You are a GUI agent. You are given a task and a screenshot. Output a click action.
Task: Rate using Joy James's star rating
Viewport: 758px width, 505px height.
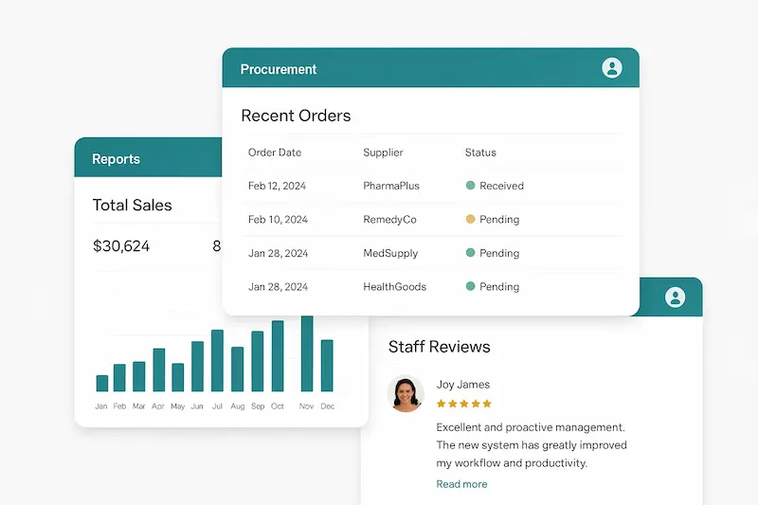[x=463, y=404]
